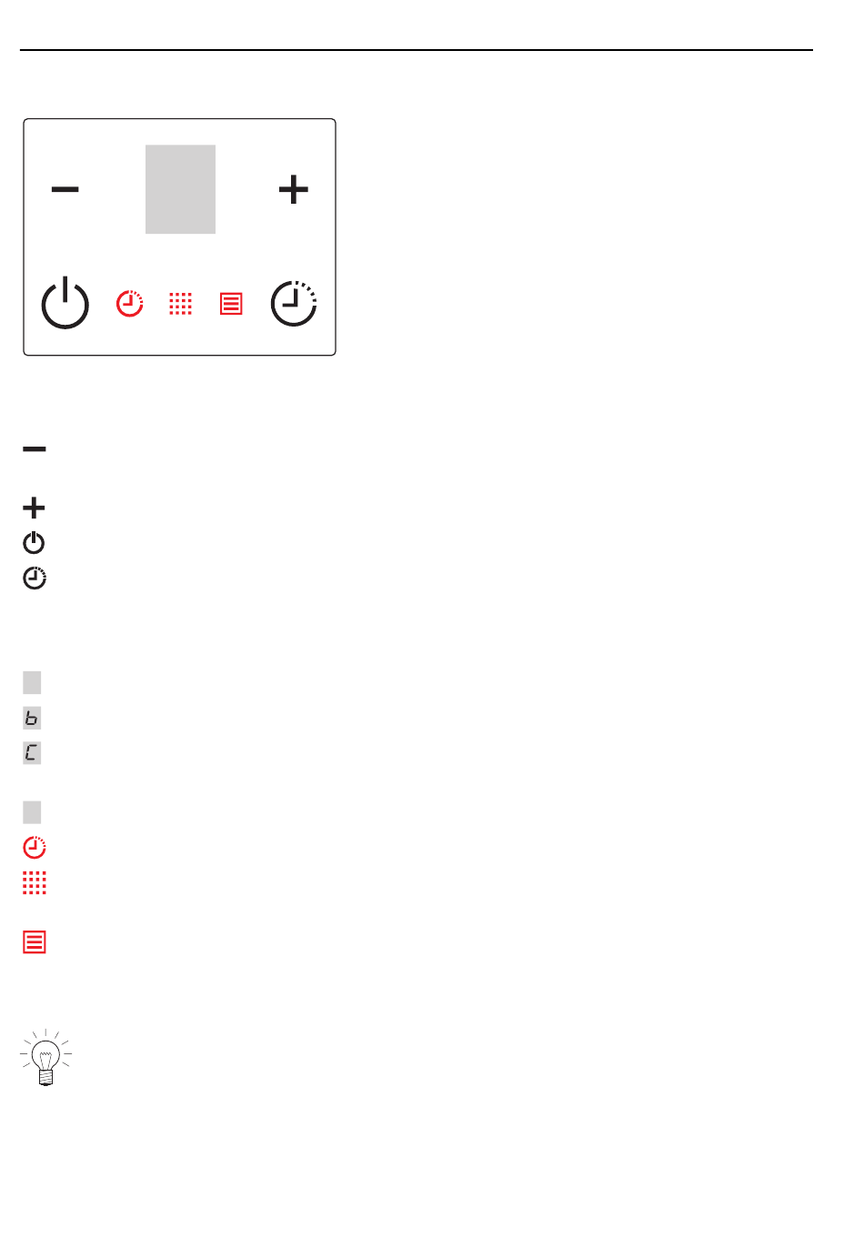Click the large grey display in control panel
The width and height of the screenshot is (864, 1258).
click(x=180, y=189)
